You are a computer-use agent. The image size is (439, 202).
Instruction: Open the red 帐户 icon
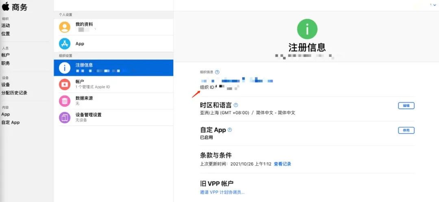[65, 84]
